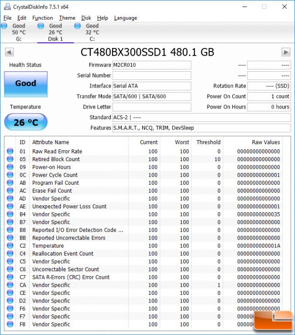Click status orb for C2 Temperature row
The height and width of the screenshot is (335, 295).
click(x=10, y=246)
